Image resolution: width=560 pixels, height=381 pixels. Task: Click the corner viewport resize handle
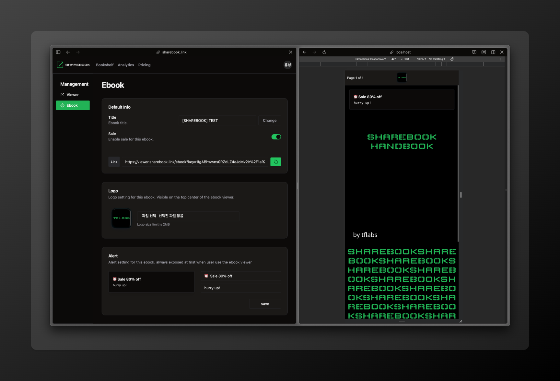click(x=461, y=321)
